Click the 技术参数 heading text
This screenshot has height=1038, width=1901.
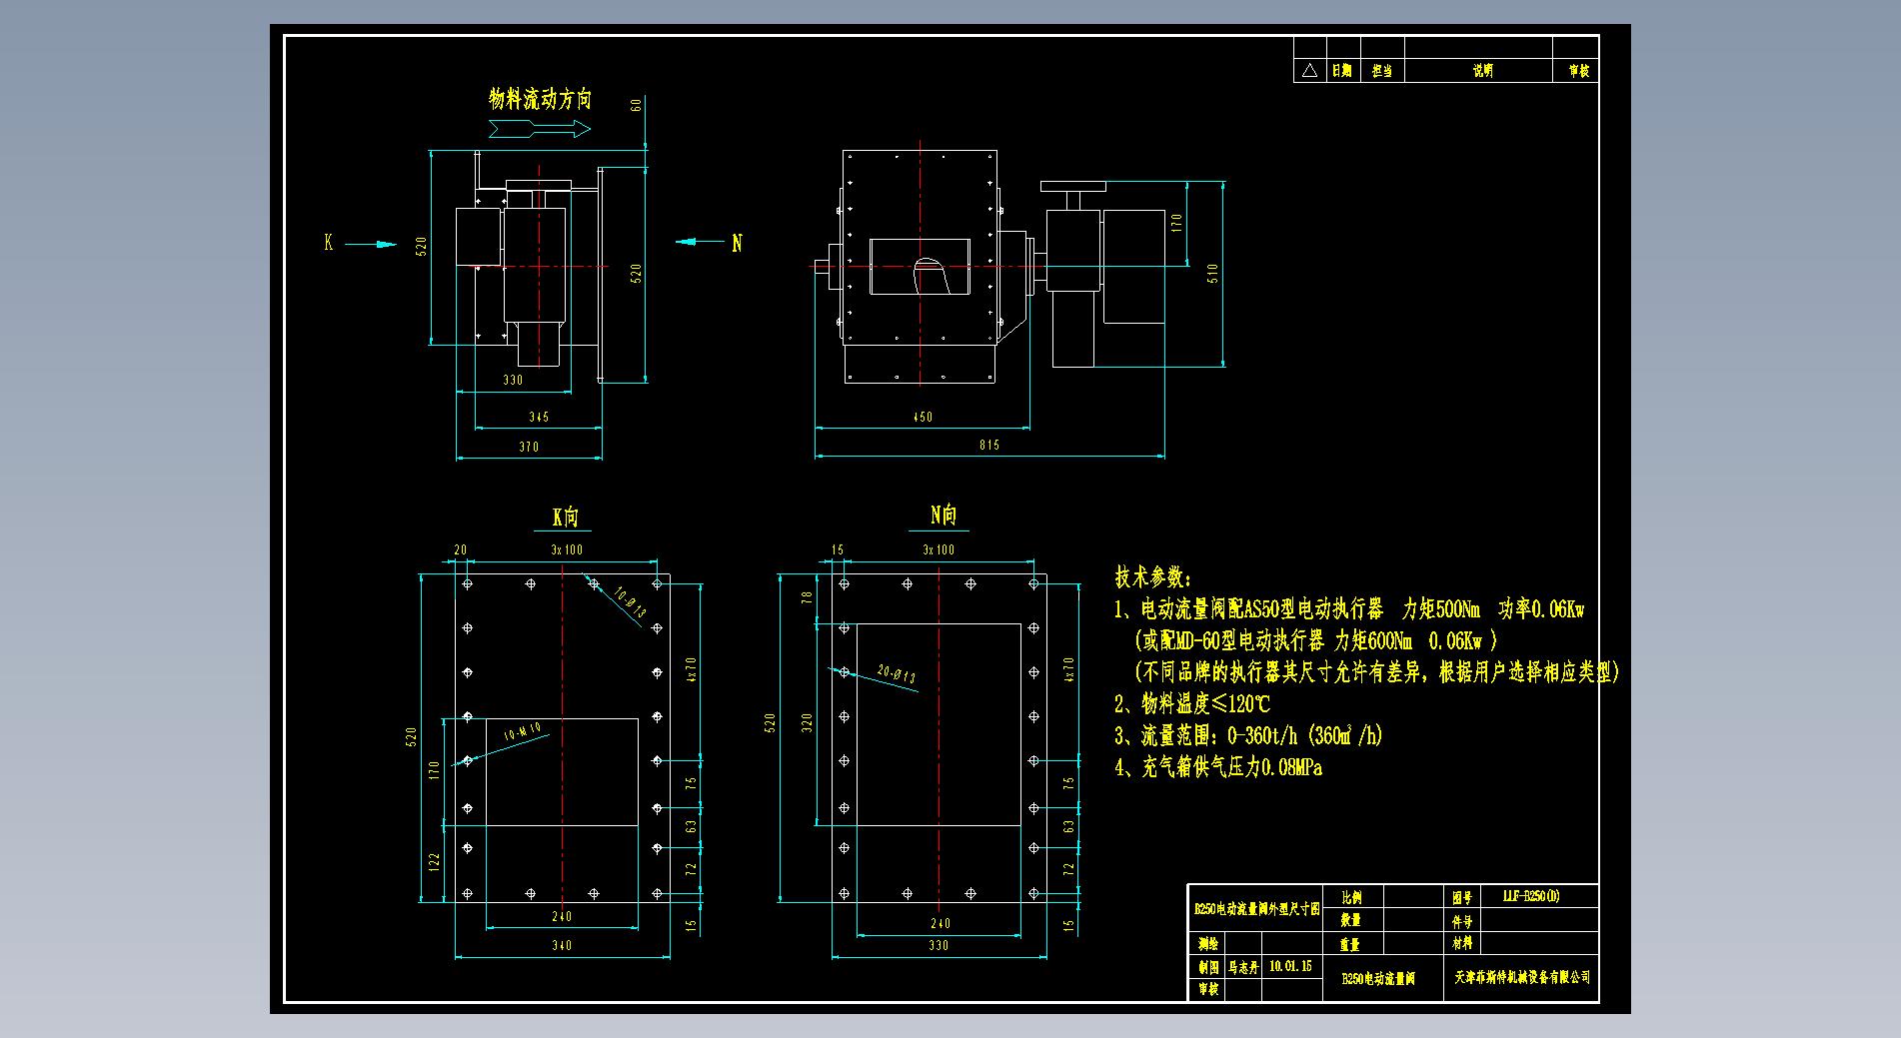tap(1153, 577)
